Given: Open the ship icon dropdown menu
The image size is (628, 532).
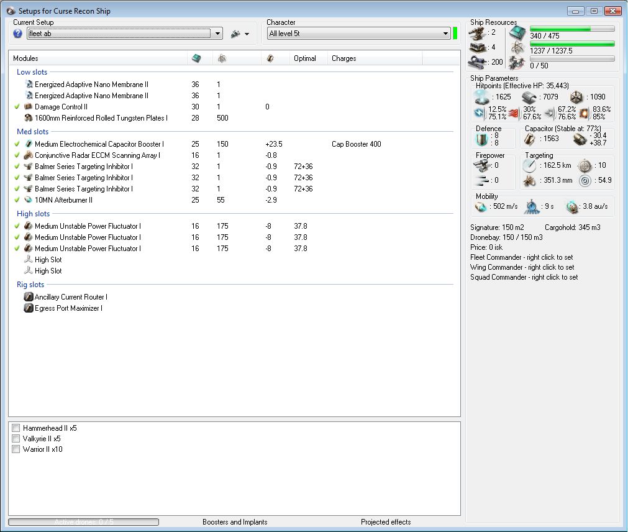Looking at the screenshot, I should (x=240, y=34).
